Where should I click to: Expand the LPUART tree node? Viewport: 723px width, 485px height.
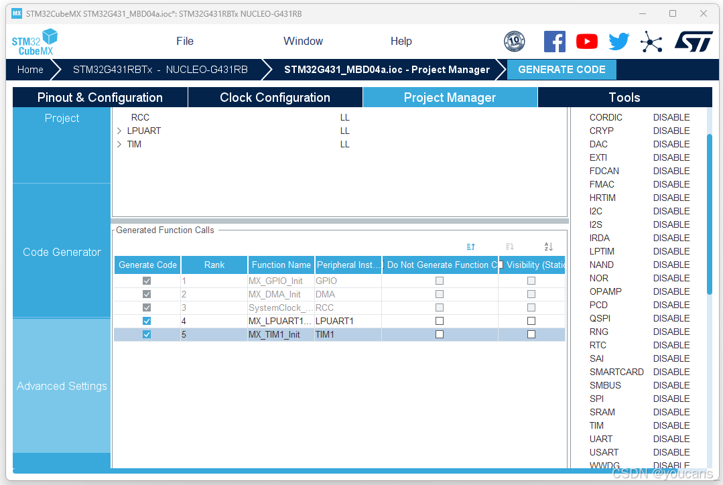[x=119, y=131]
